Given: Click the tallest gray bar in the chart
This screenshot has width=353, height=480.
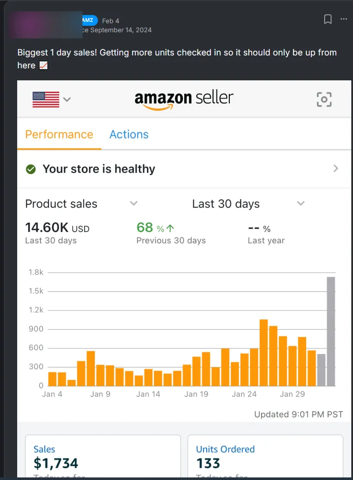Looking at the screenshot, I should pos(331,331).
